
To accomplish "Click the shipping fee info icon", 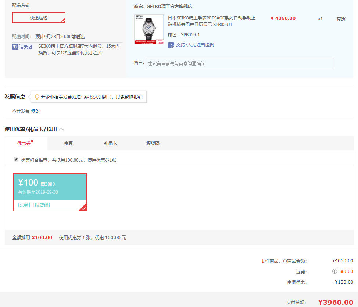I will pyautogui.click(x=334, y=271).
